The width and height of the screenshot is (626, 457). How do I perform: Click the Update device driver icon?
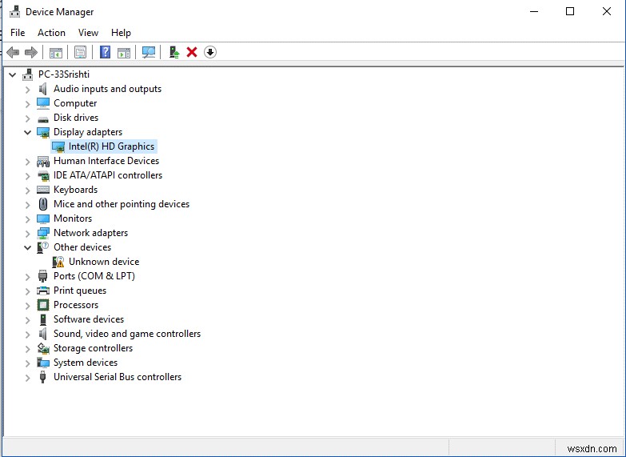(174, 52)
